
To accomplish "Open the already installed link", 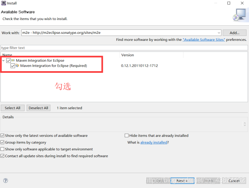I will coord(154,142).
